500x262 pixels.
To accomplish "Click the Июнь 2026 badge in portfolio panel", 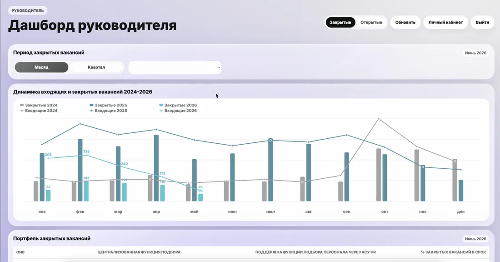I will point(475,239).
